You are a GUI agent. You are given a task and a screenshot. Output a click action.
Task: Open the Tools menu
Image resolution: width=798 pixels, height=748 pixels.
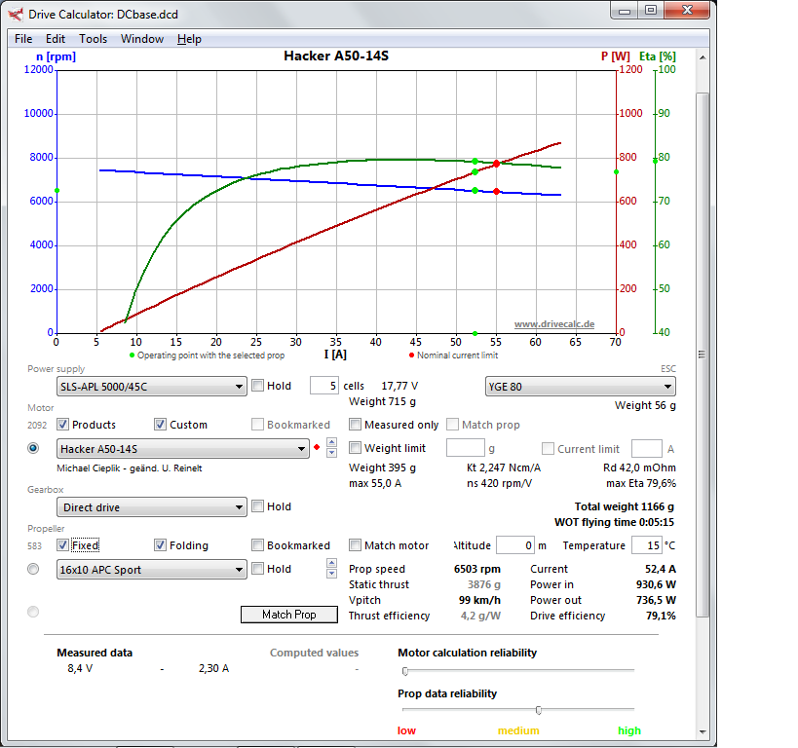(94, 39)
